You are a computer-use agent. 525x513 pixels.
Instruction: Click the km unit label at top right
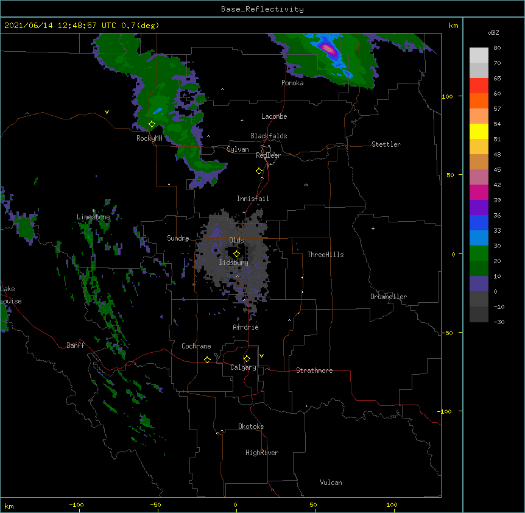coord(453,26)
